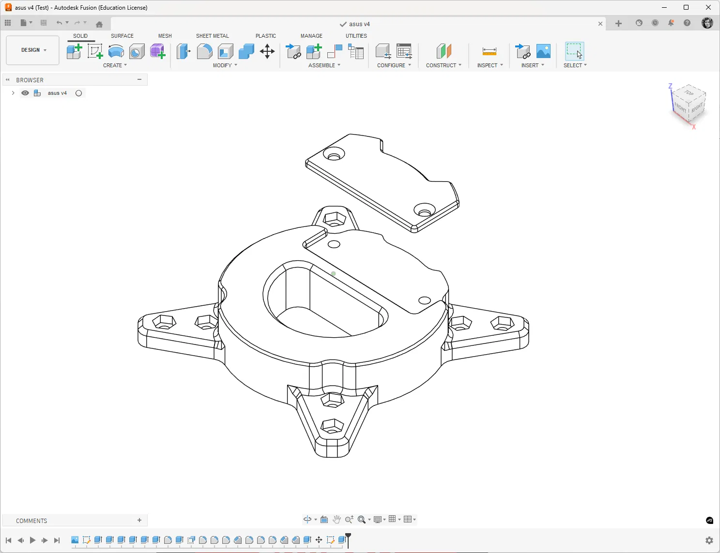Toggle the window Select tool
The image size is (720, 553).
pos(574,51)
